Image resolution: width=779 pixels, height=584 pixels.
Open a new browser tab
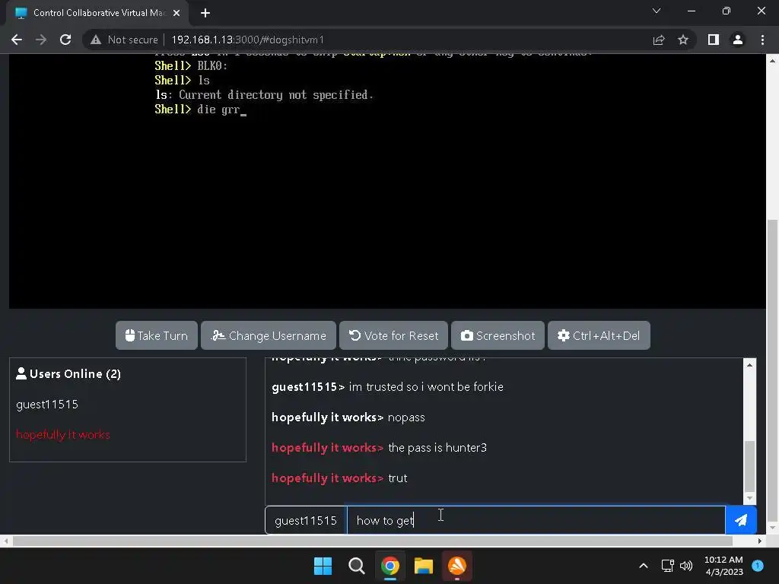pos(205,13)
